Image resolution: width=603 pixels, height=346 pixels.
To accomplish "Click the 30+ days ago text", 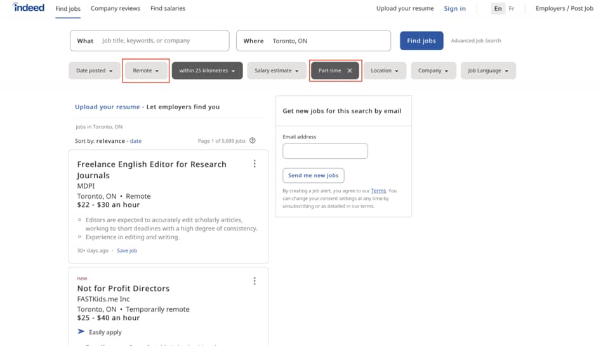I will point(93,251).
